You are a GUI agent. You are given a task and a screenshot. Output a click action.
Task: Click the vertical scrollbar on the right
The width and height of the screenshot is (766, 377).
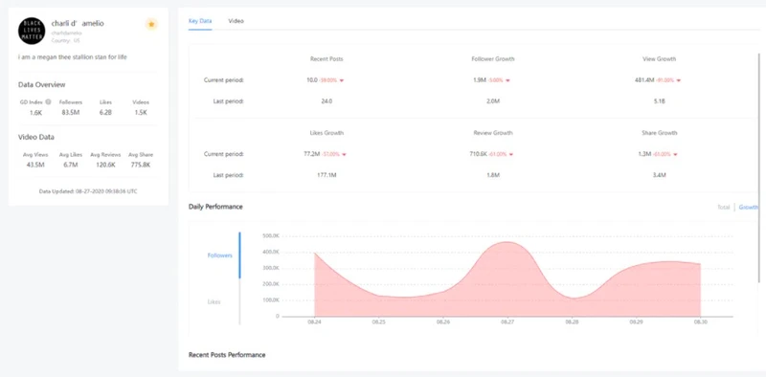pyautogui.click(x=759, y=166)
